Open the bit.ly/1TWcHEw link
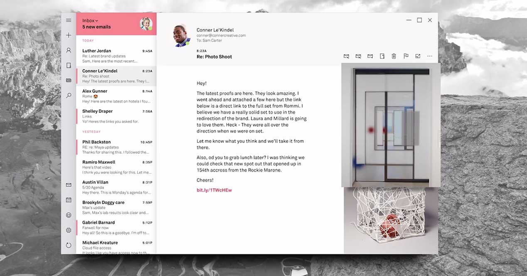This screenshot has height=276, width=527. point(214,190)
